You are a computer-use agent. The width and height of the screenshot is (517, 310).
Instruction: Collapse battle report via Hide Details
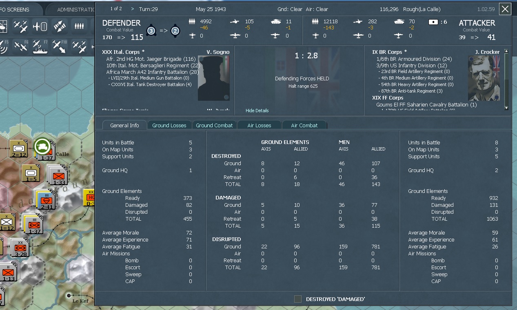[x=257, y=111]
